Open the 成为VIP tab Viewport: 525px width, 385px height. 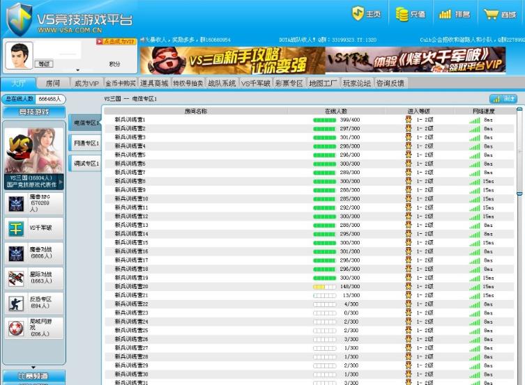coord(86,84)
